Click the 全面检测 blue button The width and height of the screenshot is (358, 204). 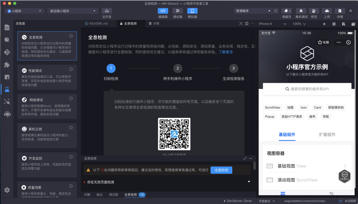coord(221,170)
